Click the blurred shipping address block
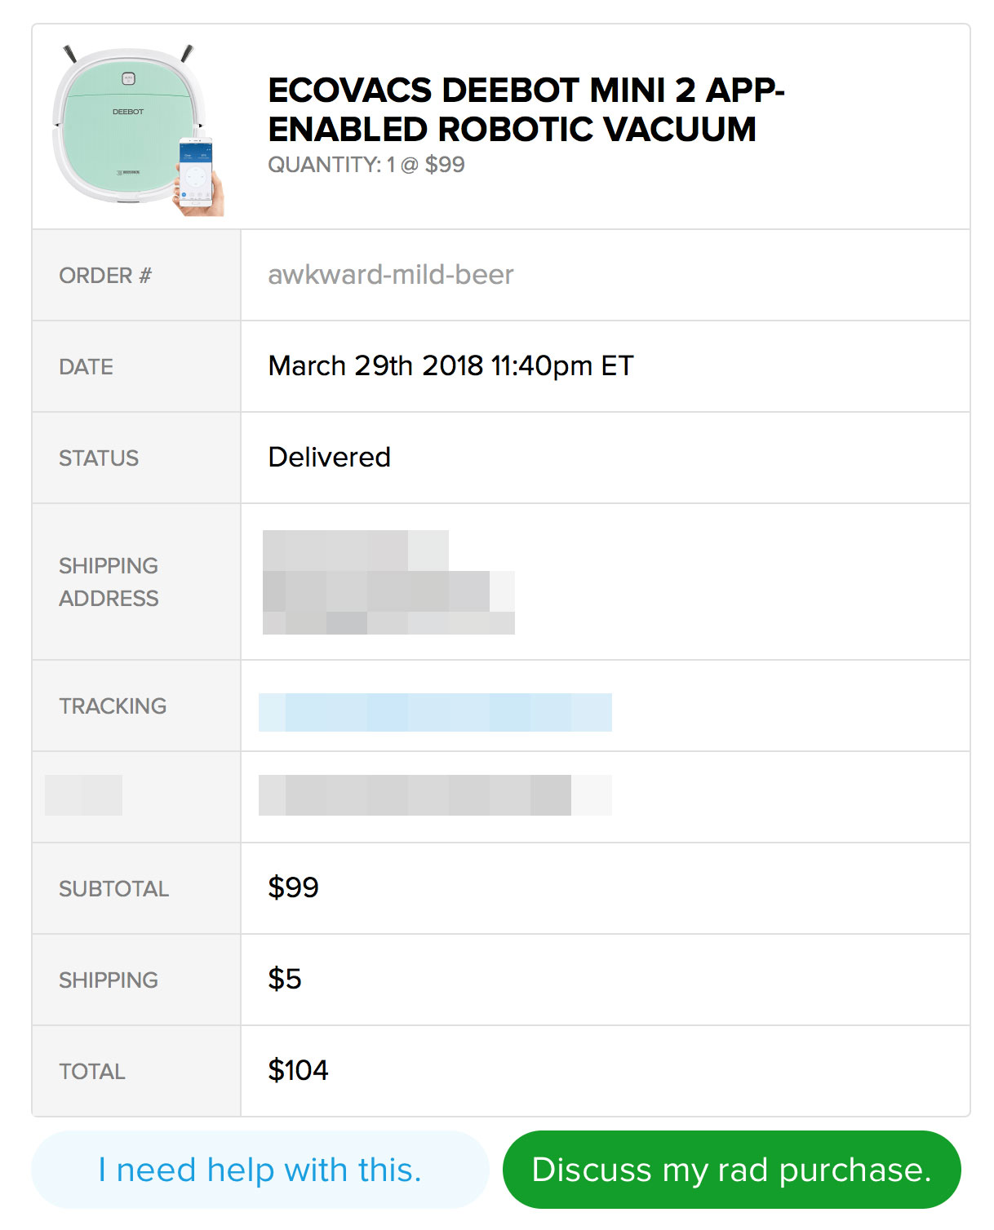The width and height of the screenshot is (994, 1230). click(388, 582)
